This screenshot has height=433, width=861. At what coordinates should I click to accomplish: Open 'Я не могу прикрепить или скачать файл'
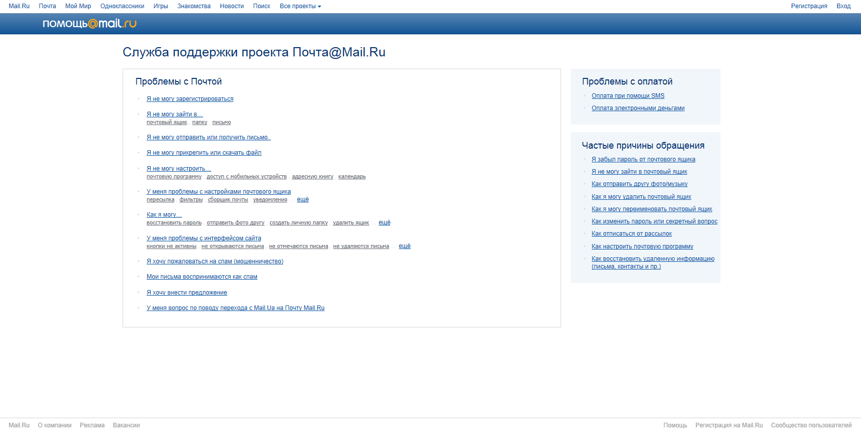[204, 153]
